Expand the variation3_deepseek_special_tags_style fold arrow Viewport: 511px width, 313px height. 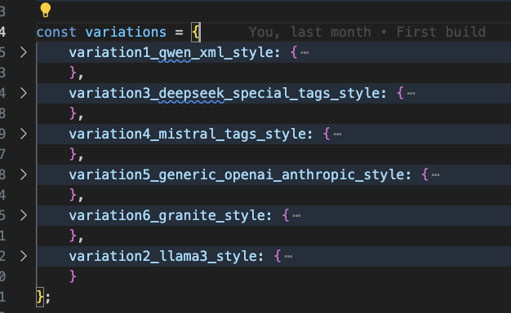[x=24, y=94]
